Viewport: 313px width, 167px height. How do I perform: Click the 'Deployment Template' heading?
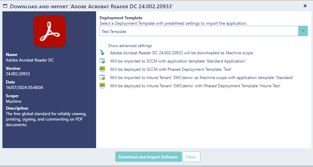[121, 18]
